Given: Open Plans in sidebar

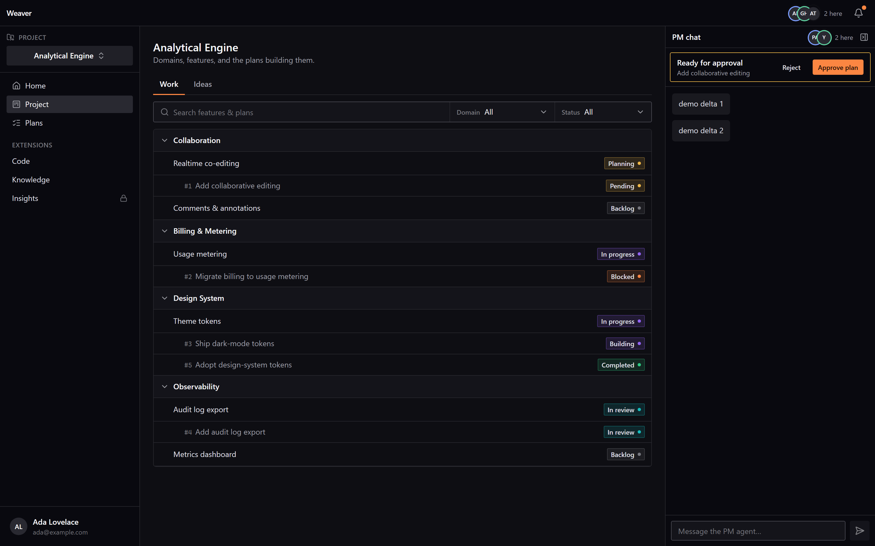Looking at the screenshot, I should click(x=69, y=123).
